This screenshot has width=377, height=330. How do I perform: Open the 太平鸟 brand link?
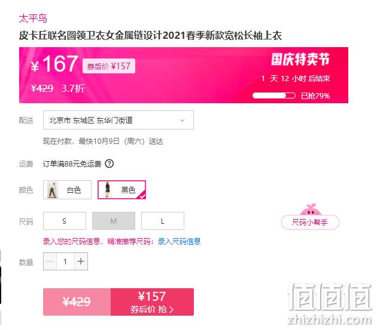[33, 18]
